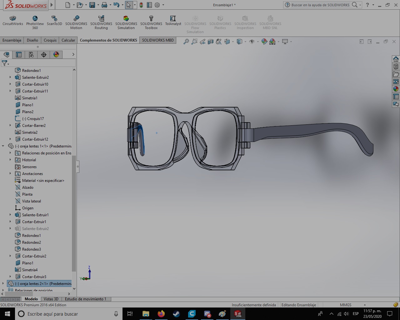Expand the Cortar-Extruir3 feature
Image resolution: width=400 pixels, height=320 pixels.
[10, 277]
